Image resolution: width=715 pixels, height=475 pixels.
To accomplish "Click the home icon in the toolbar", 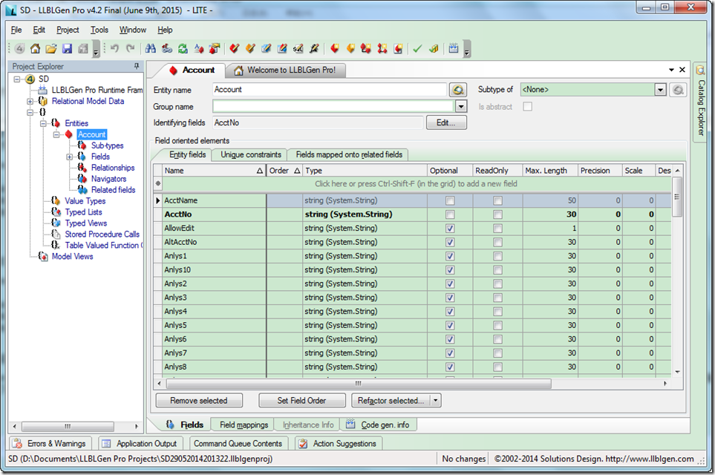I will coord(35,48).
